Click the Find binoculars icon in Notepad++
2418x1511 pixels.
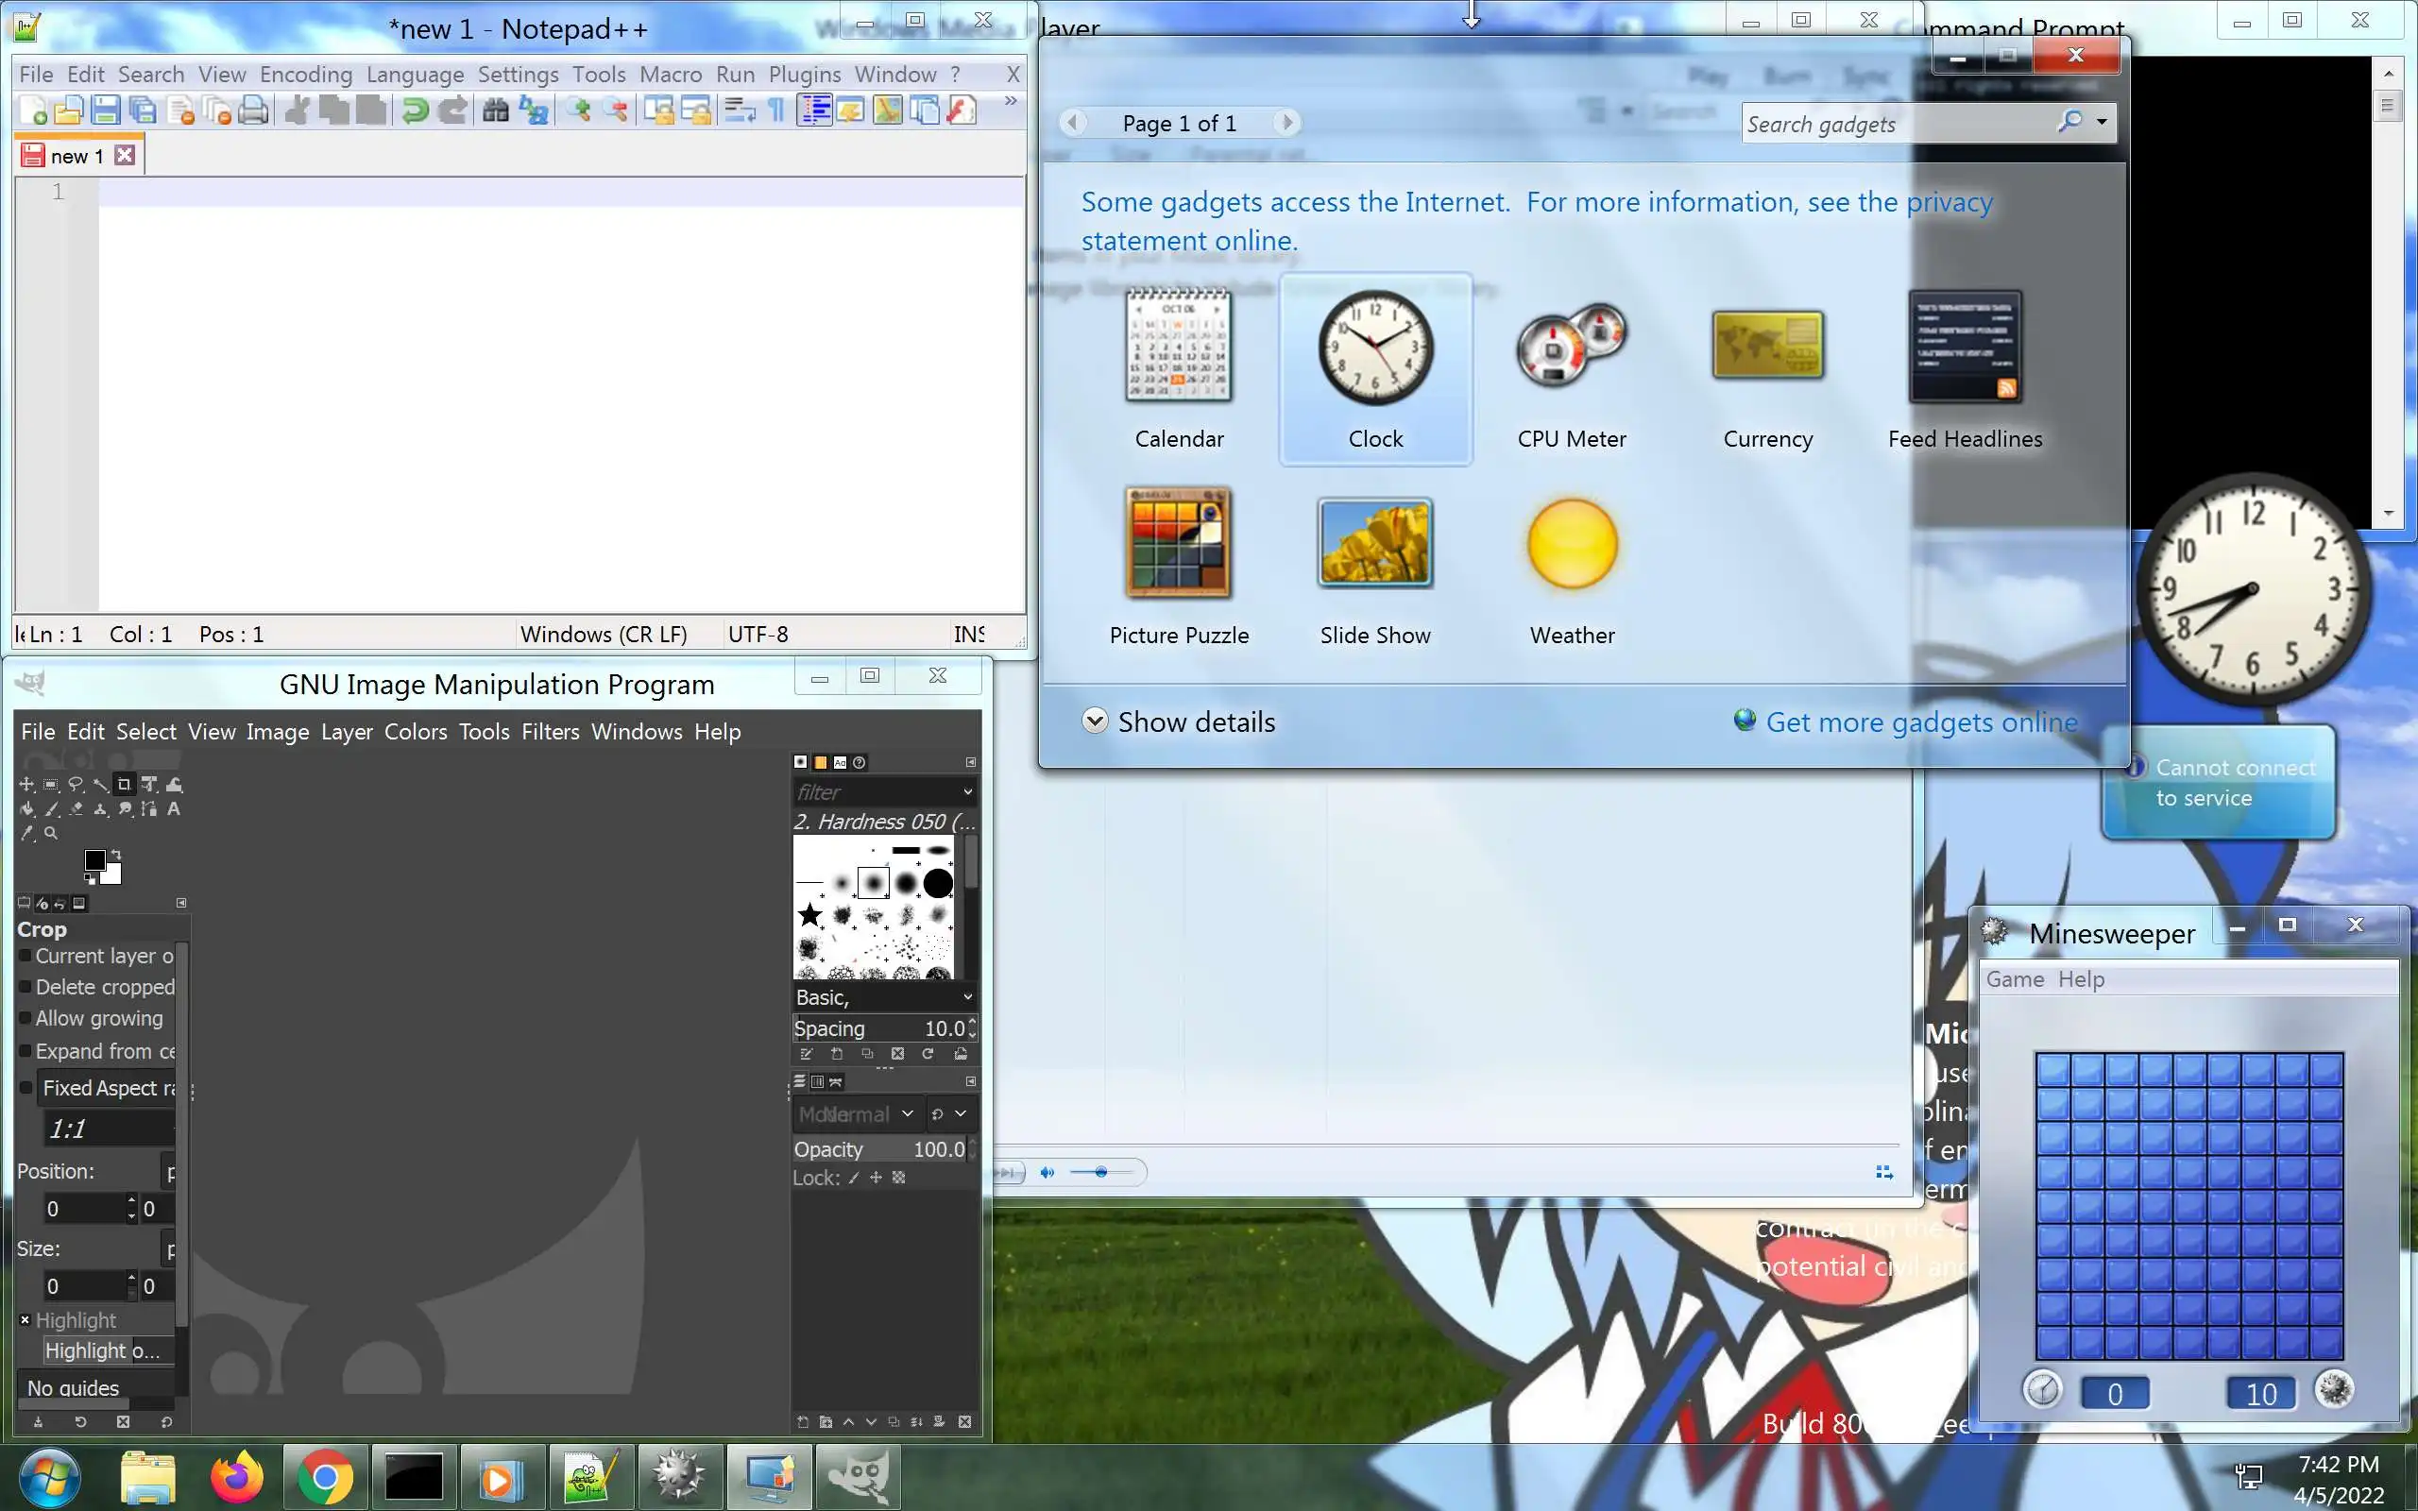click(496, 110)
